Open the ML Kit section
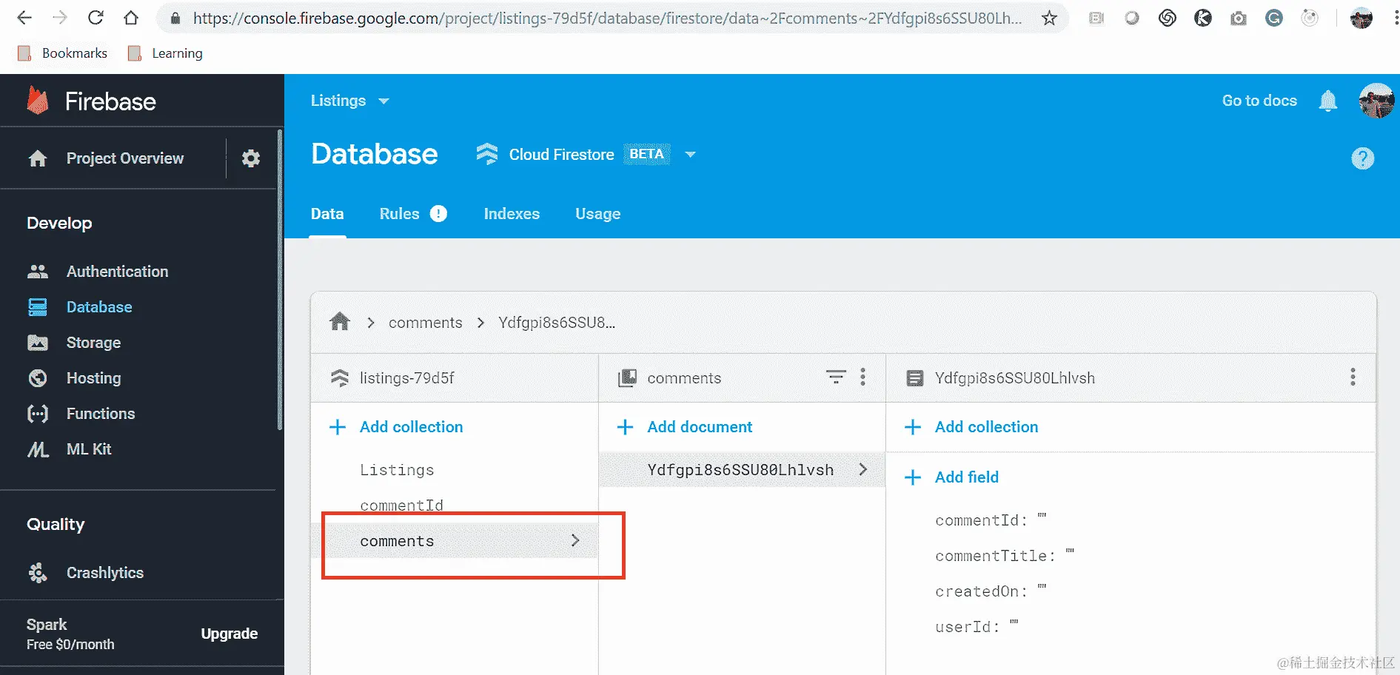1400x675 pixels. pyautogui.click(x=89, y=449)
